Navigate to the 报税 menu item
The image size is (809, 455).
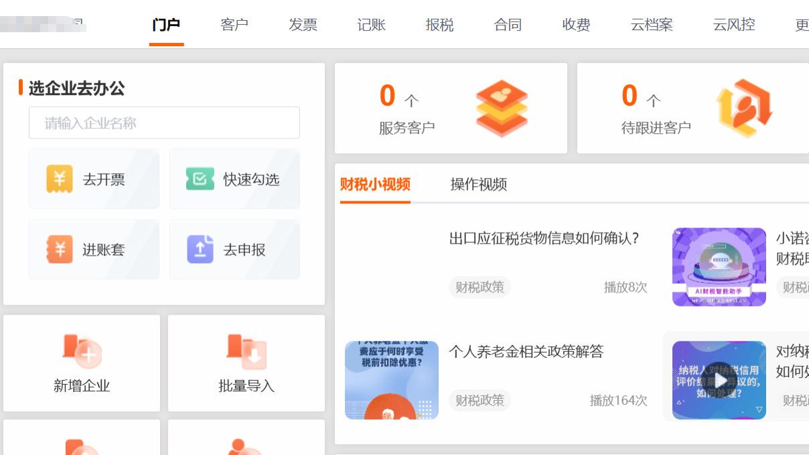pos(440,25)
